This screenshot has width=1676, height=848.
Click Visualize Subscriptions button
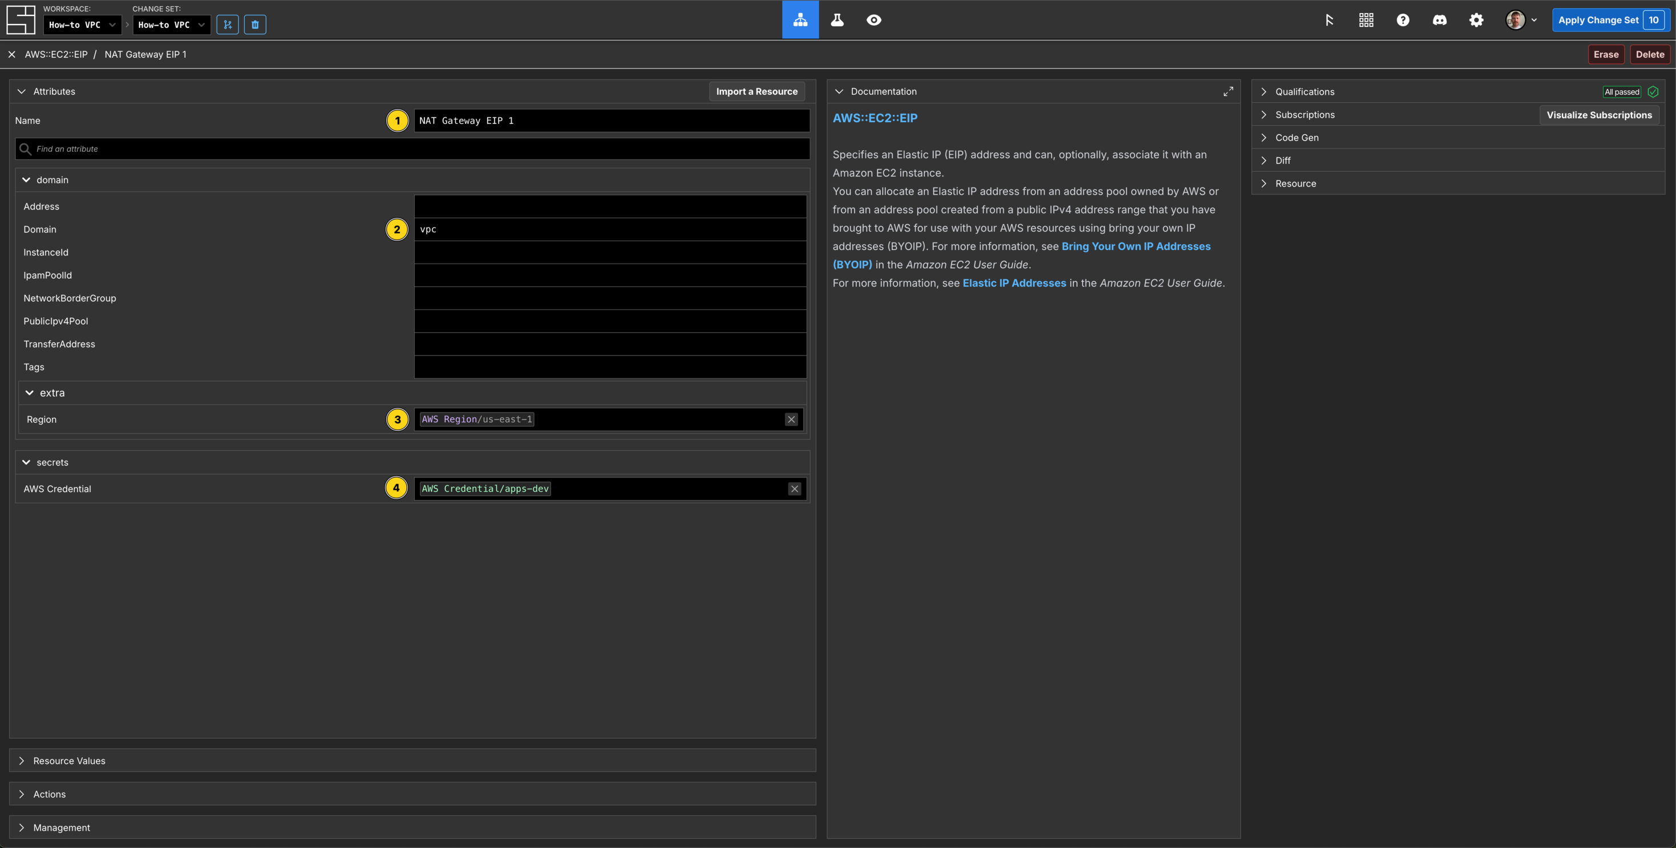(x=1599, y=115)
